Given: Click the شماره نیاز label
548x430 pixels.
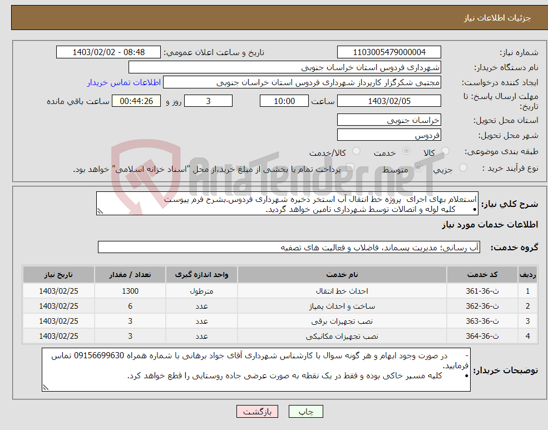Looking at the screenshot, I should point(519,53).
